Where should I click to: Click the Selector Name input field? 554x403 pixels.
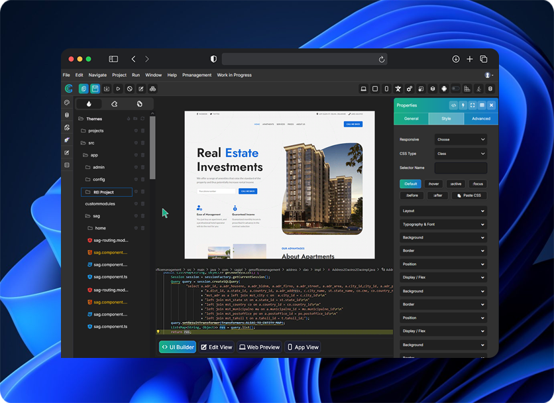coord(461,168)
